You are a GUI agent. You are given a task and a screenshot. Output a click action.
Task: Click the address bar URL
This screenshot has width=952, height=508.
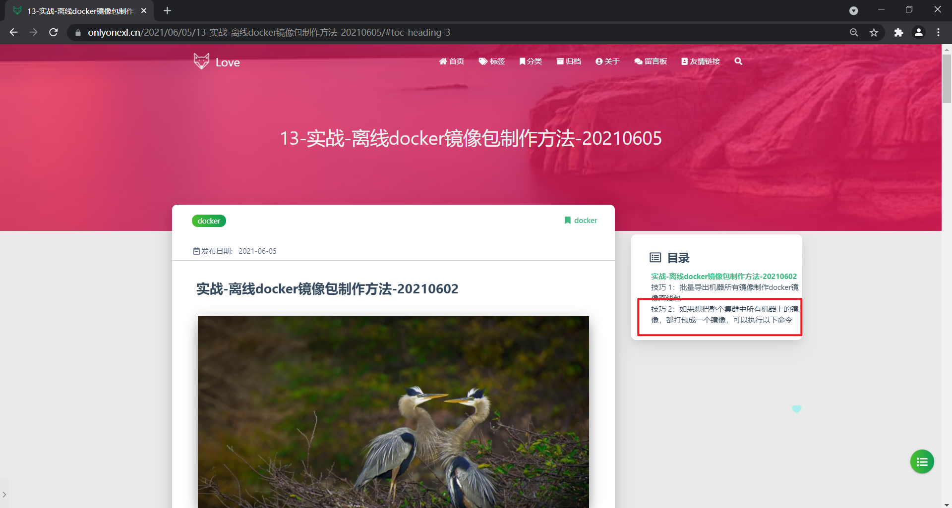click(269, 32)
